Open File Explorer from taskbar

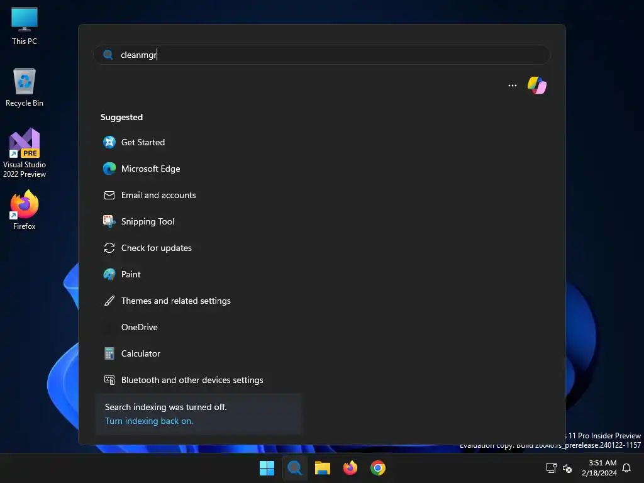pos(323,468)
